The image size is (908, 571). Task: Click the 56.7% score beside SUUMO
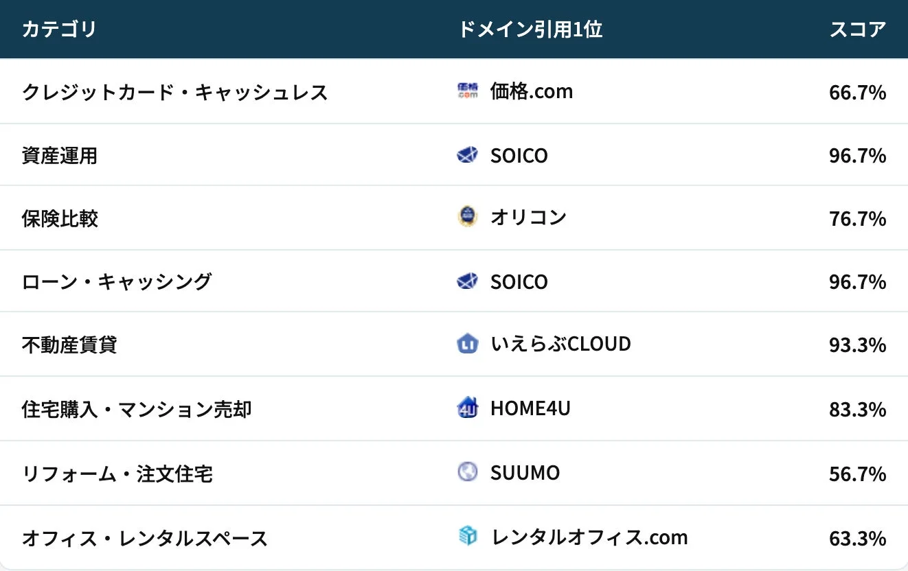(x=858, y=472)
